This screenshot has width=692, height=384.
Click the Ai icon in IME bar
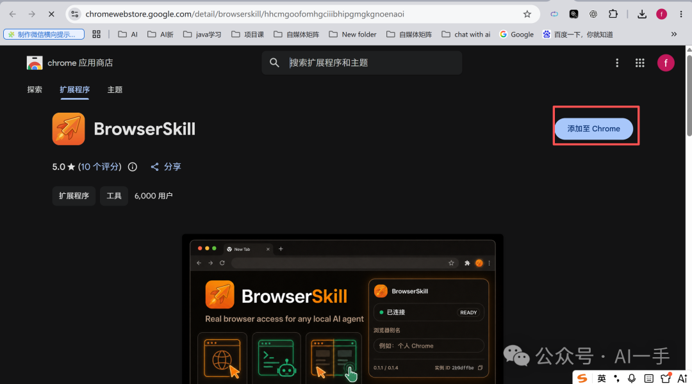(682, 378)
